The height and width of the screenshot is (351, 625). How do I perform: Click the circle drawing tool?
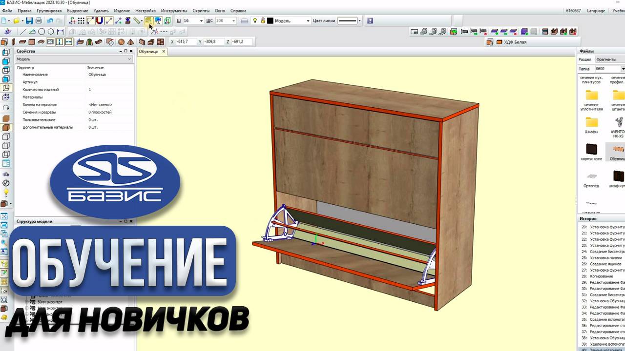coord(42,32)
